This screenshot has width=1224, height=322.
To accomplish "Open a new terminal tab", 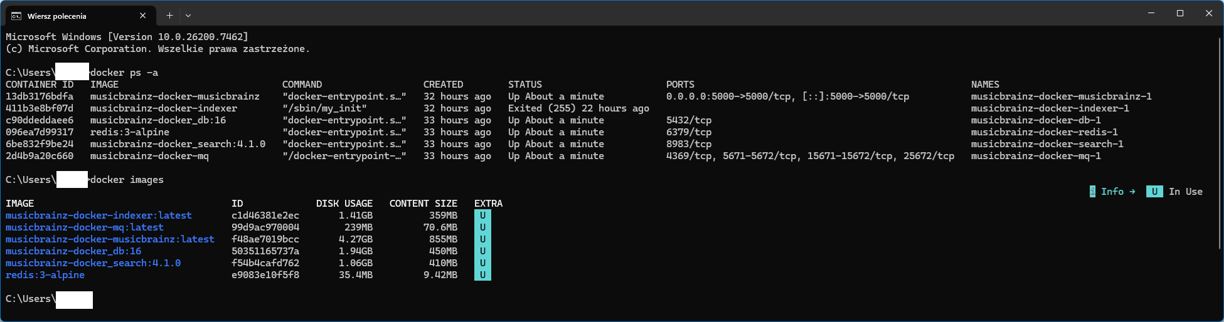I will pyautogui.click(x=169, y=16).
